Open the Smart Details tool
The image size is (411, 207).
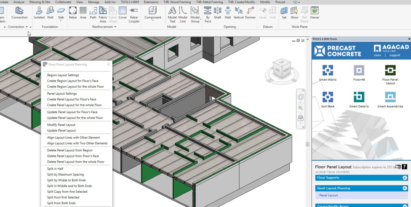[x=359, y=100]
